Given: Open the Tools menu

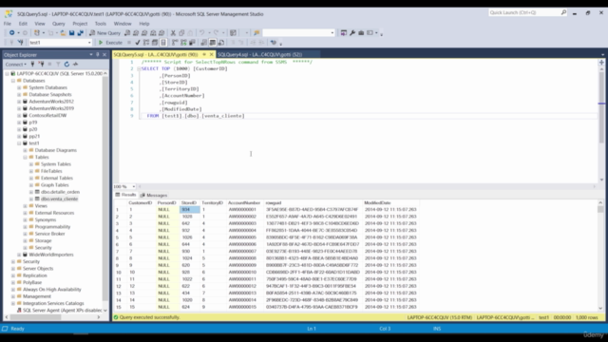Looking at the screenshot, I should pyautogui.click(x=101, y=24).
